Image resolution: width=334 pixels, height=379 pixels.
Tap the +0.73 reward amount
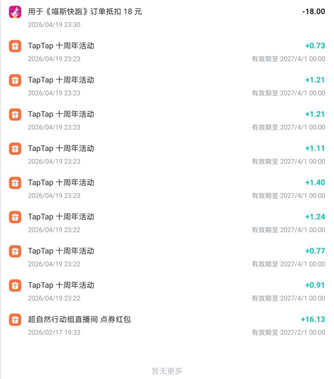coord(315,45)
